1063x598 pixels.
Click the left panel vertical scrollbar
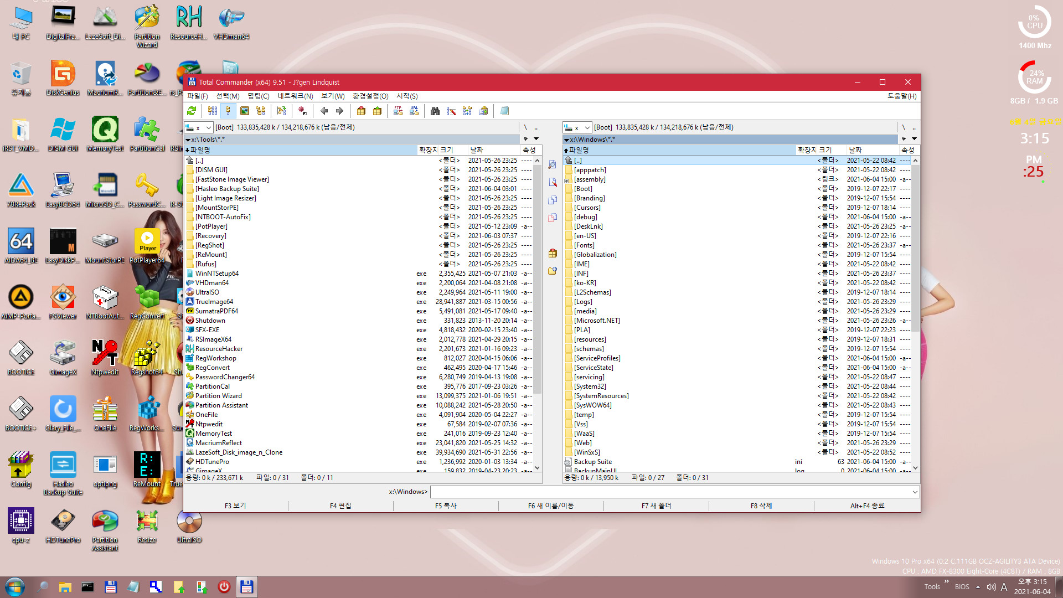[537, 314]
